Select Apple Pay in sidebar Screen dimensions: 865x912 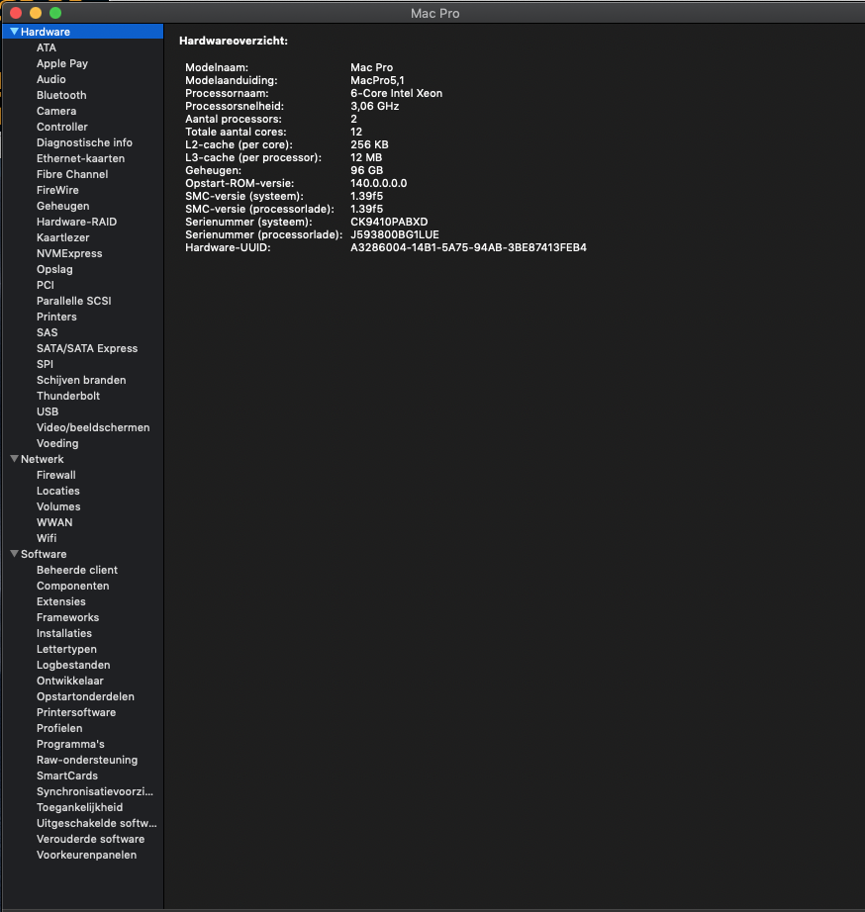[61, 63]
